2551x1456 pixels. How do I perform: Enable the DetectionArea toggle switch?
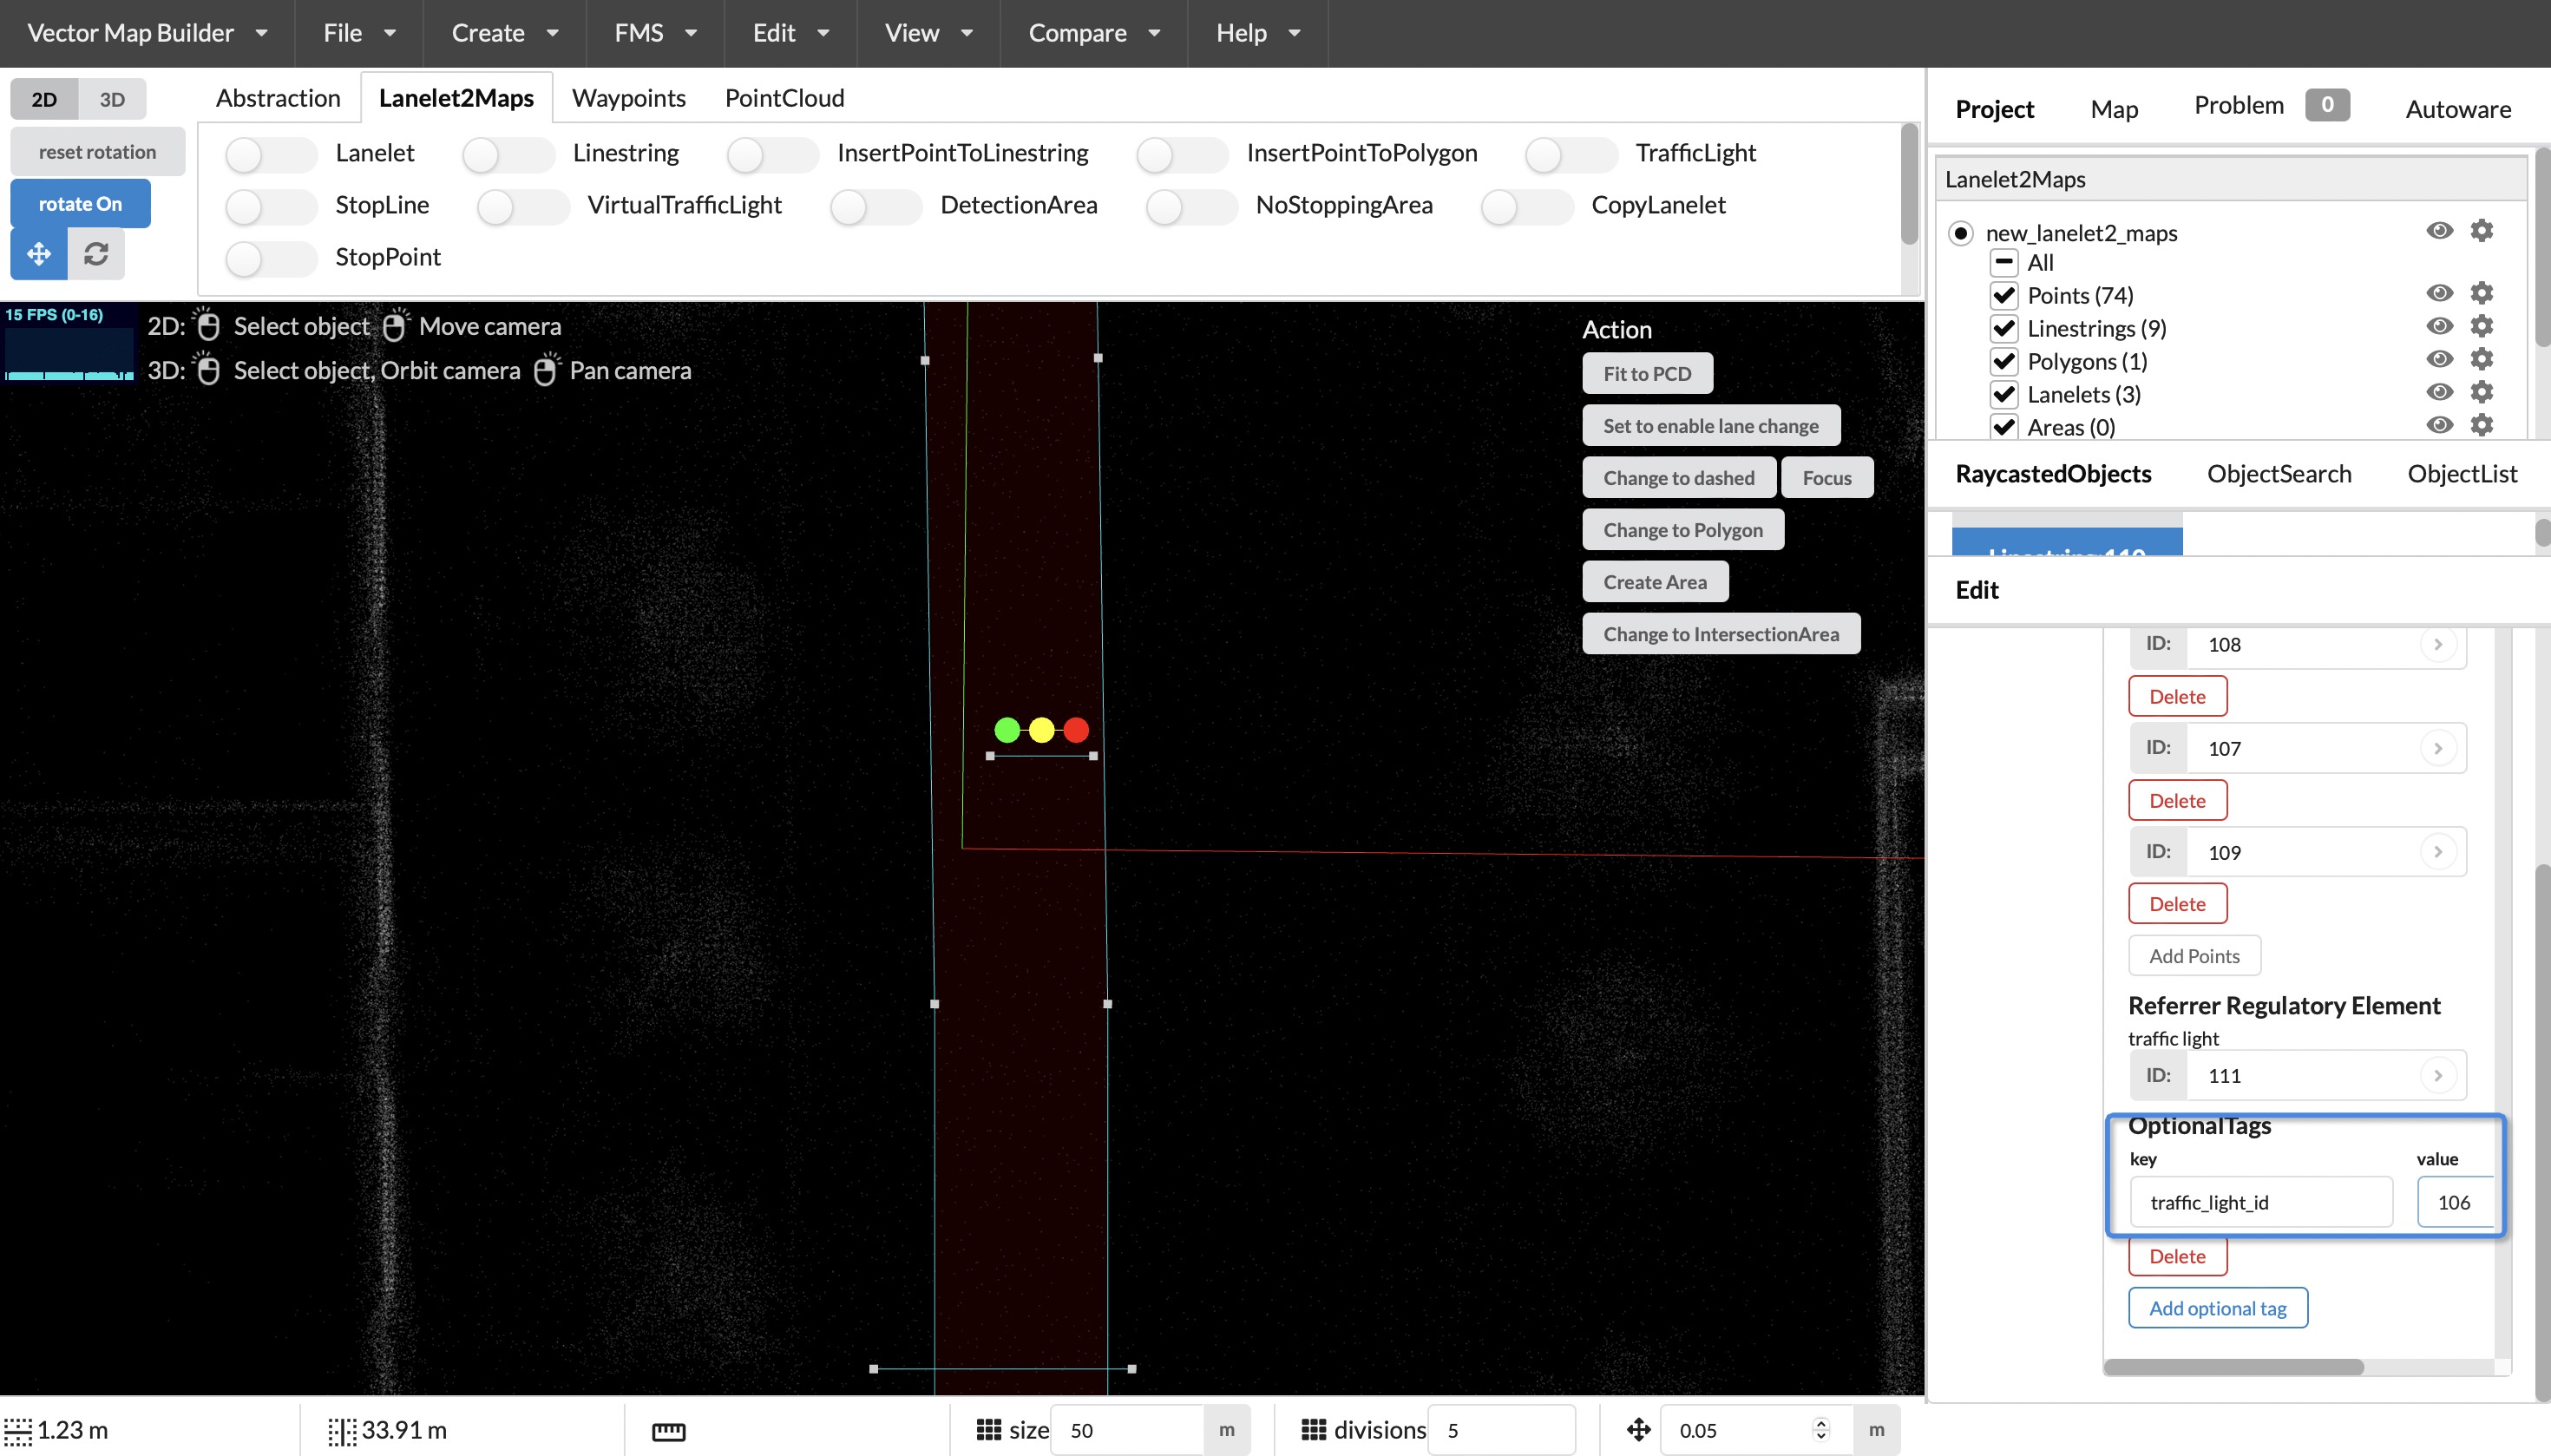coord(876,206)
